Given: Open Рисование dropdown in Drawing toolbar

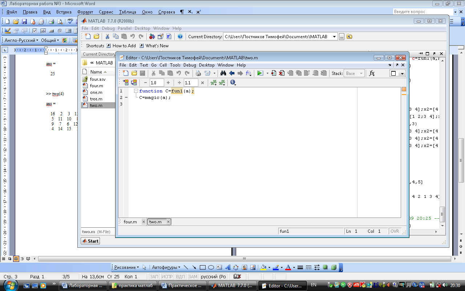Looking at the screenshot, I should pyautogui.click(x=126, y=267).
